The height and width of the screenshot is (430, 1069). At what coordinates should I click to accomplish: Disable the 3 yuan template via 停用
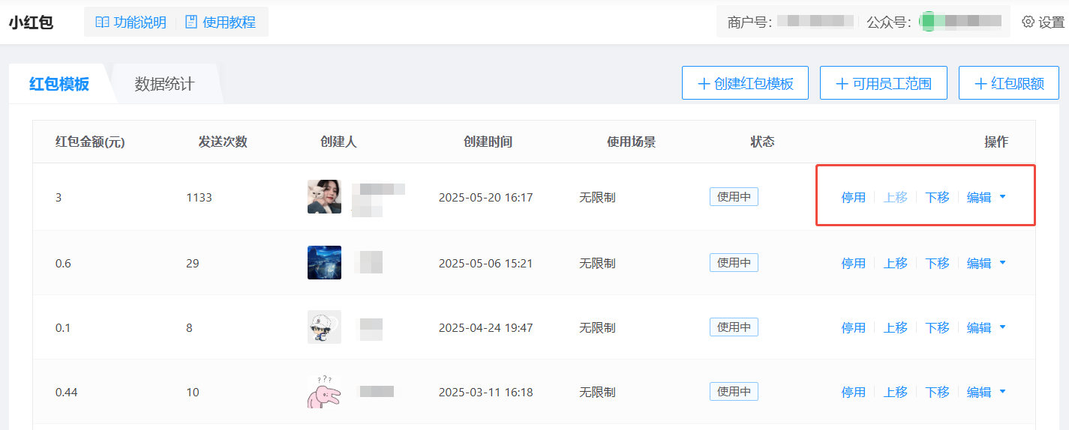(x=854, y=198)
